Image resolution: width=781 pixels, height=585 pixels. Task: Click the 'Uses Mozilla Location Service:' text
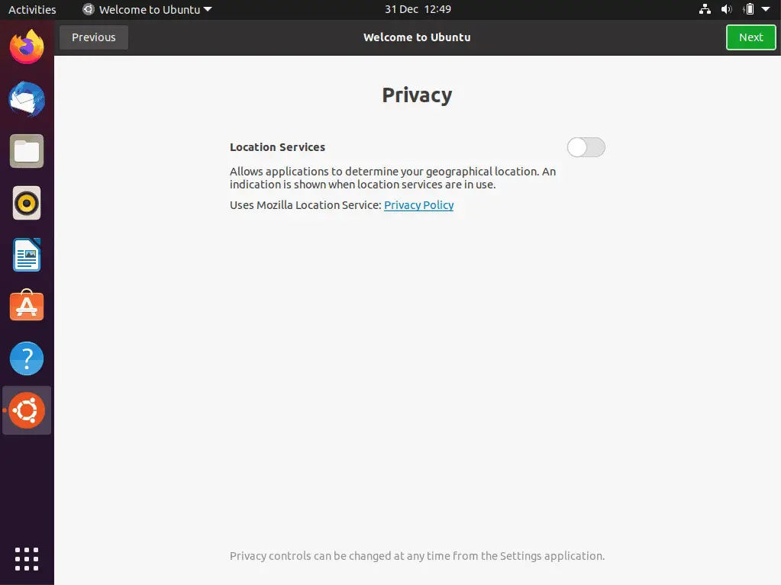(x=306, y=205)
